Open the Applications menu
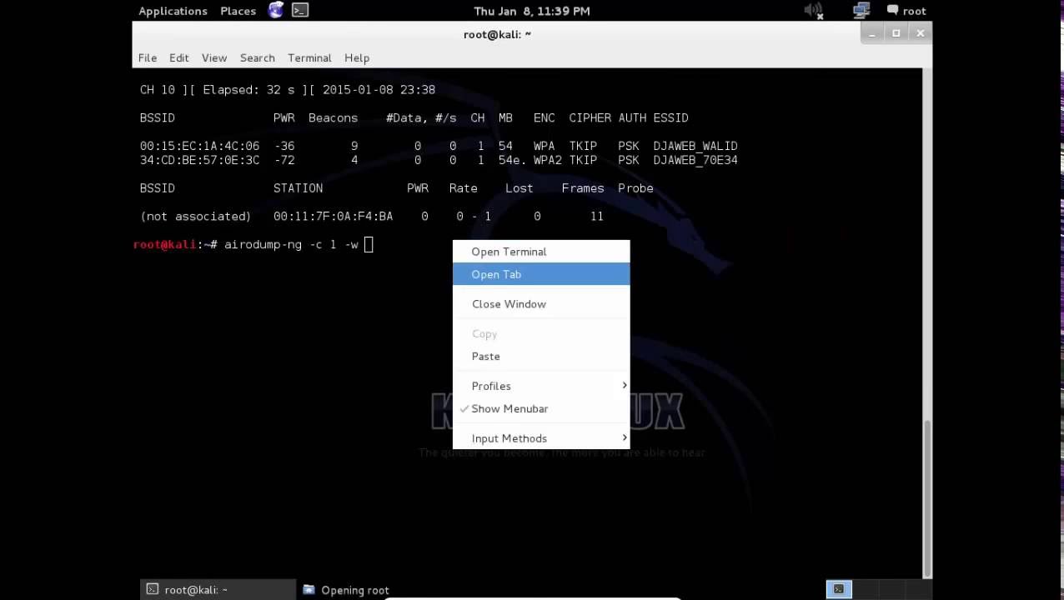 coord(173,11)
